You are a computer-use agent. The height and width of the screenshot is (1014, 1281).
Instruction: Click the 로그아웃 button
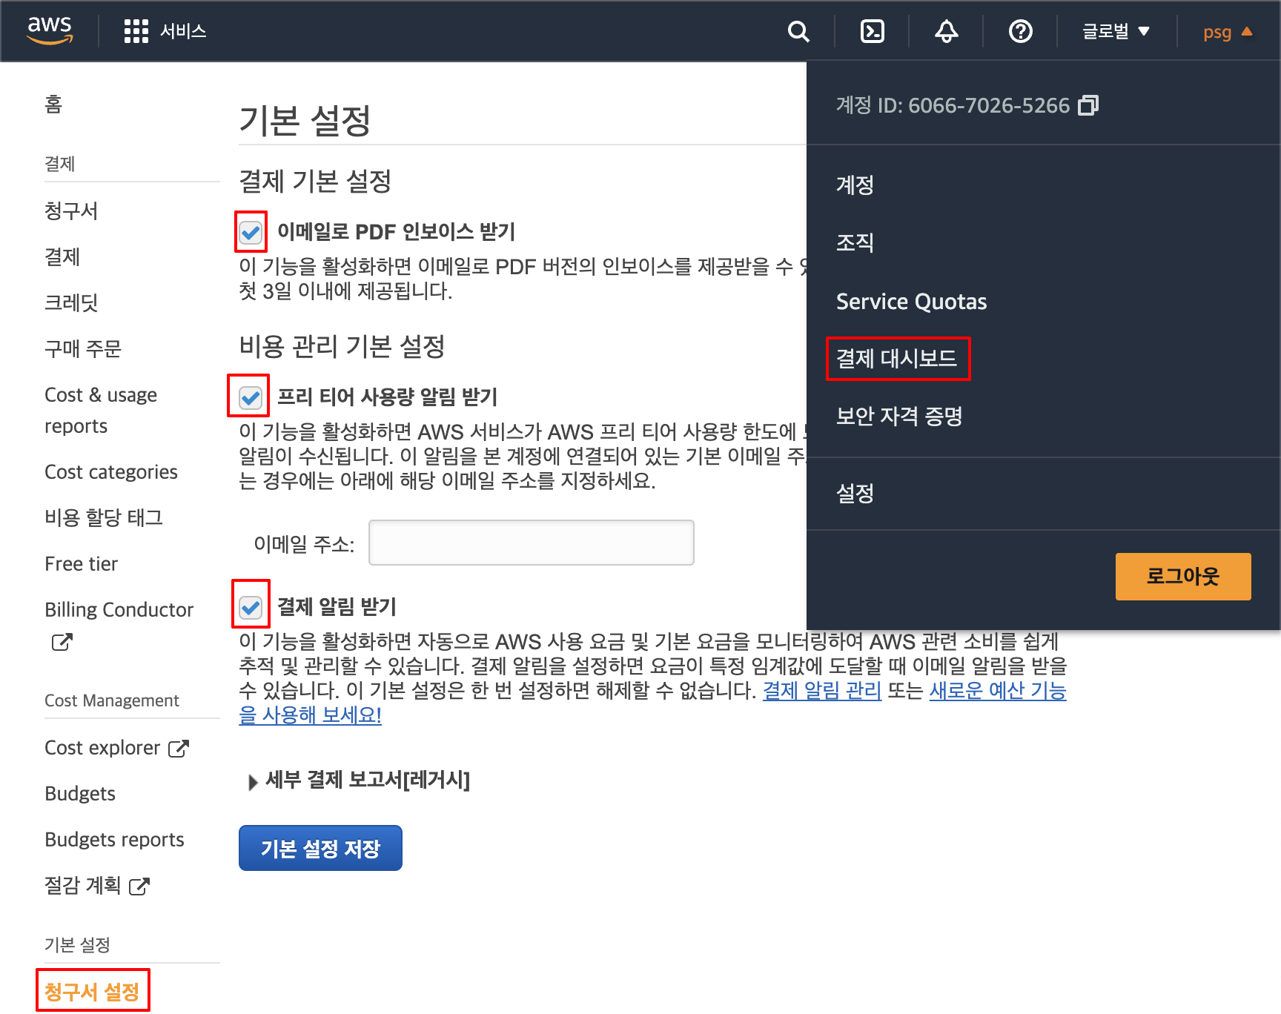pos(1183,576)
